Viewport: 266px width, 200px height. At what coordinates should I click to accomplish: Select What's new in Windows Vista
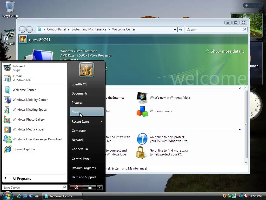click(163, 98)
